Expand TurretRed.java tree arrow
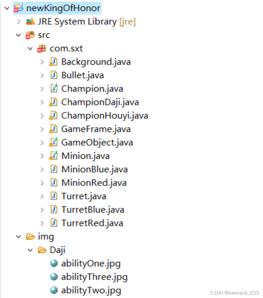The width and height of the screenshot is (263, 298). coord(42,223)
